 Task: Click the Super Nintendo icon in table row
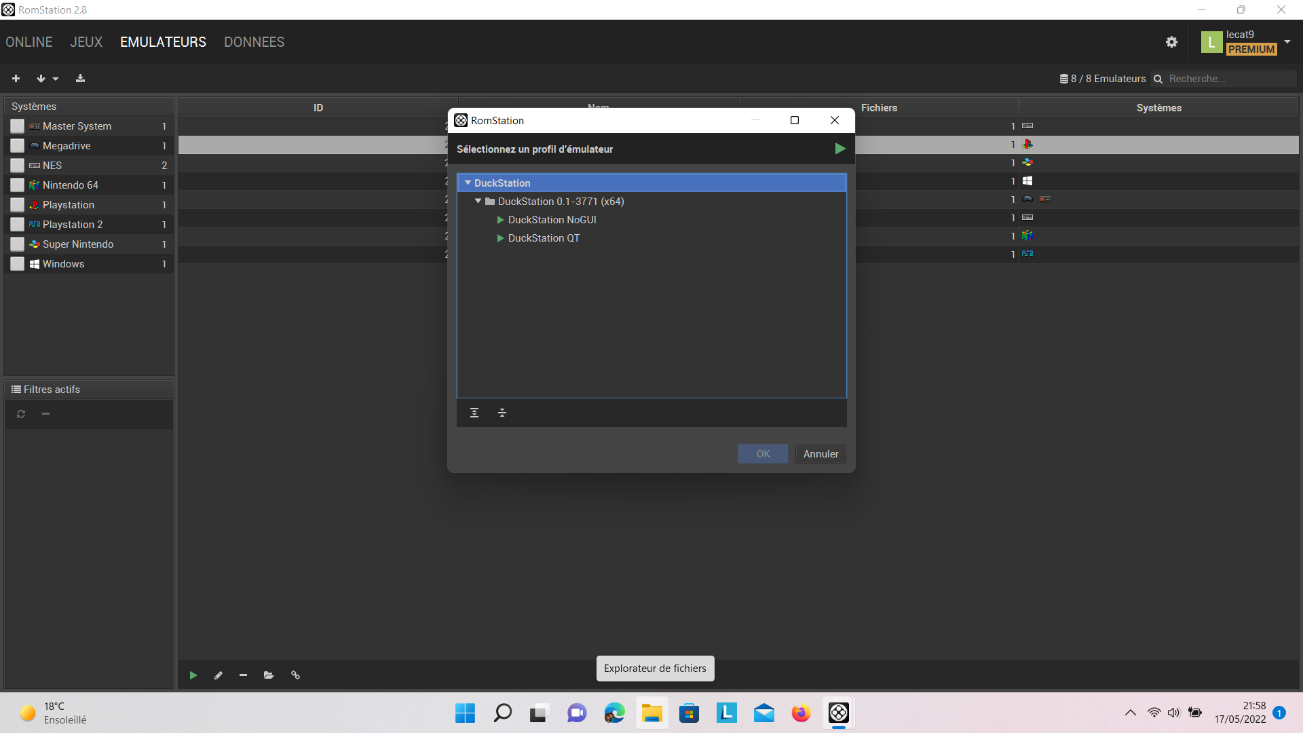point(1027,162)
